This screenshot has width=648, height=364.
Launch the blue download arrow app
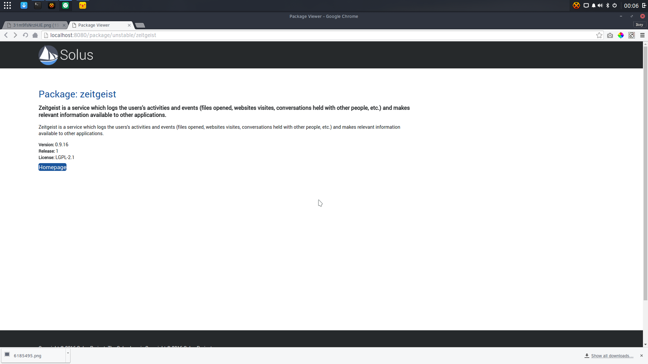(24, 5)
